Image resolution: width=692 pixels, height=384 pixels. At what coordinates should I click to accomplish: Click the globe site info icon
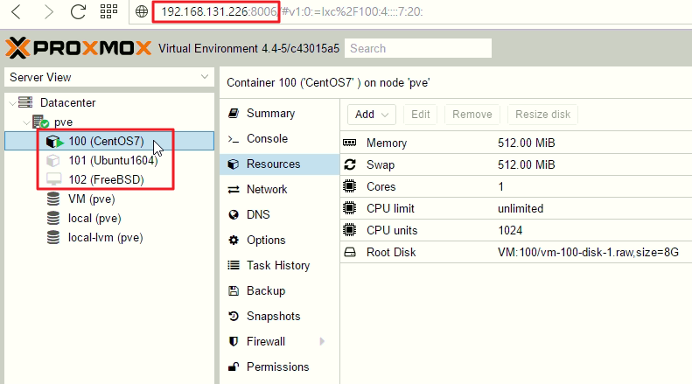tap(141, 11)
